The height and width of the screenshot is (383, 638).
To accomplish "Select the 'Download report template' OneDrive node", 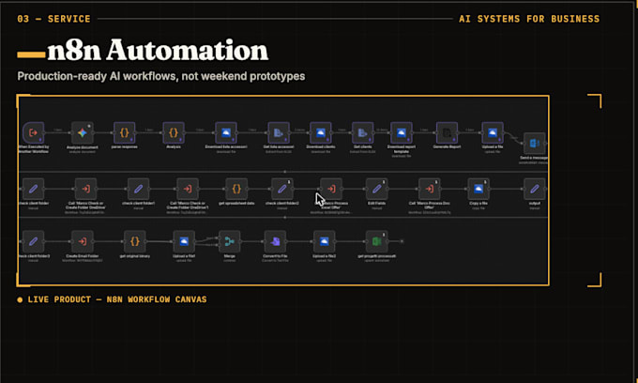I will (402, 132).
